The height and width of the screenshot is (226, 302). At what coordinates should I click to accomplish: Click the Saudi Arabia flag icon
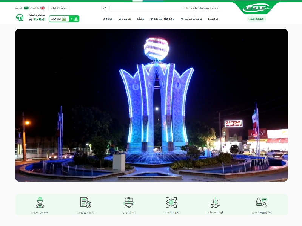[26, 8]
